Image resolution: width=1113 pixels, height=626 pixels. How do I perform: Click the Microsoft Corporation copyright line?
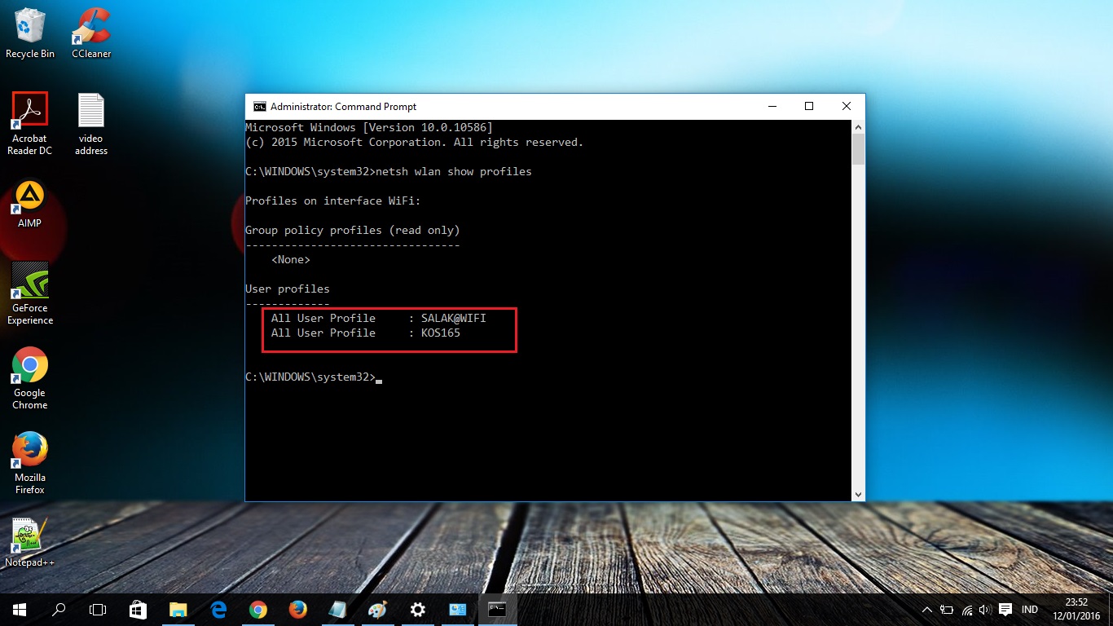415,142
